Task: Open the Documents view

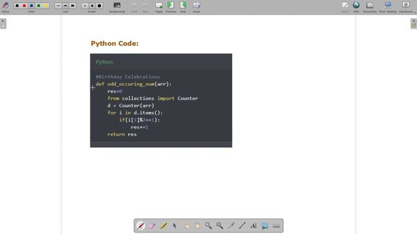Action: point(369,7)
